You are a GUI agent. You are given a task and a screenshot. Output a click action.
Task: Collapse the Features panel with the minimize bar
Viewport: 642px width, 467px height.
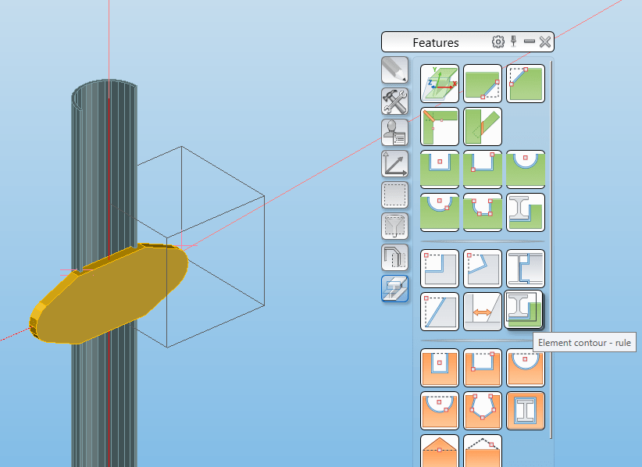click(530, 42)
